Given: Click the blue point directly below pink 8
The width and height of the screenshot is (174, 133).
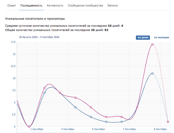Looking at the screenshot, I should [44, 93].
